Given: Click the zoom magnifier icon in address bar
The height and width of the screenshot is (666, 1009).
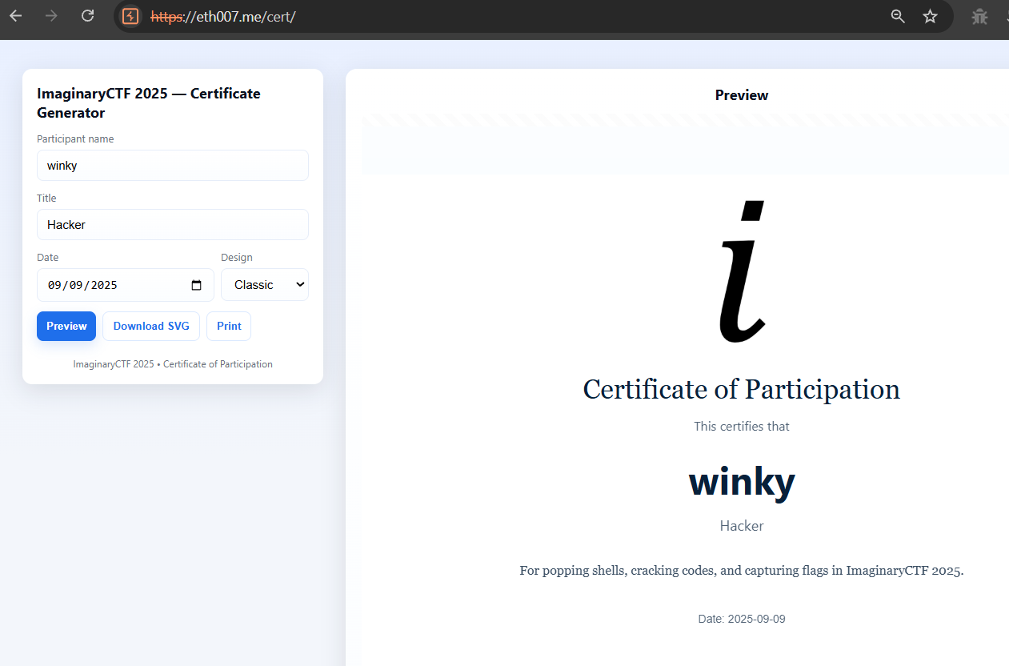Looking at the screenshot, I should 898,16.
